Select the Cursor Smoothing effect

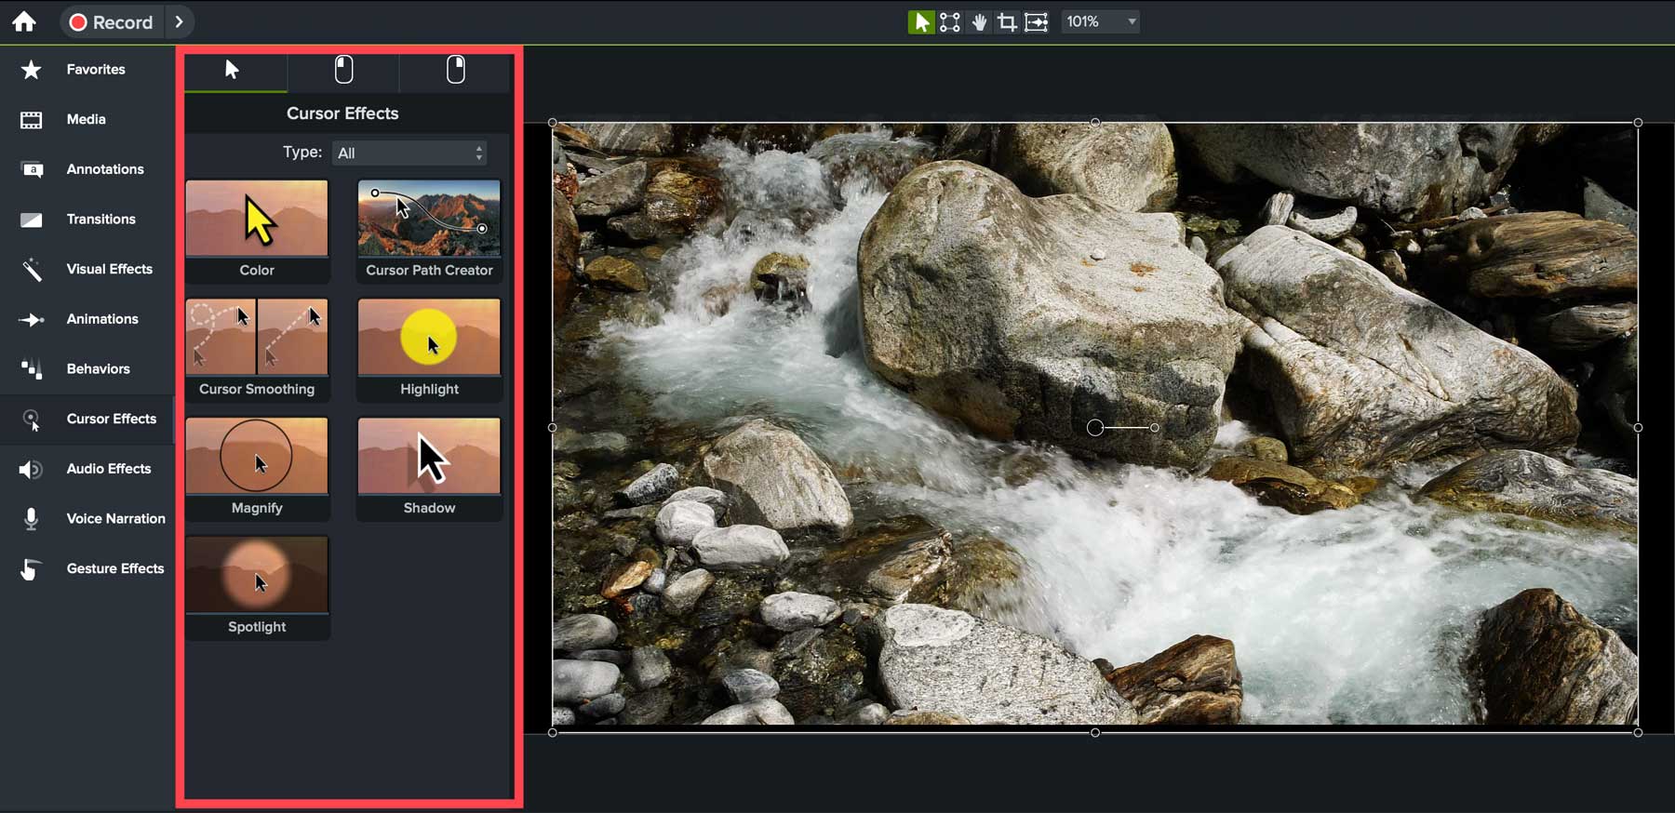[257, 350]
